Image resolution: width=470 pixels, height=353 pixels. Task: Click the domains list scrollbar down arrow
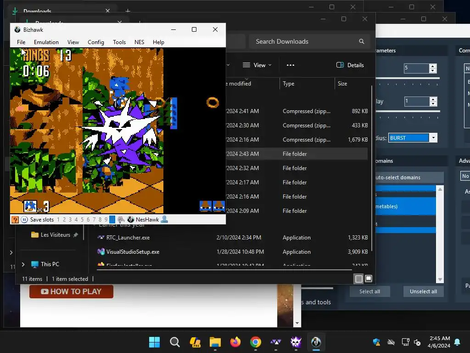(440, 279)
